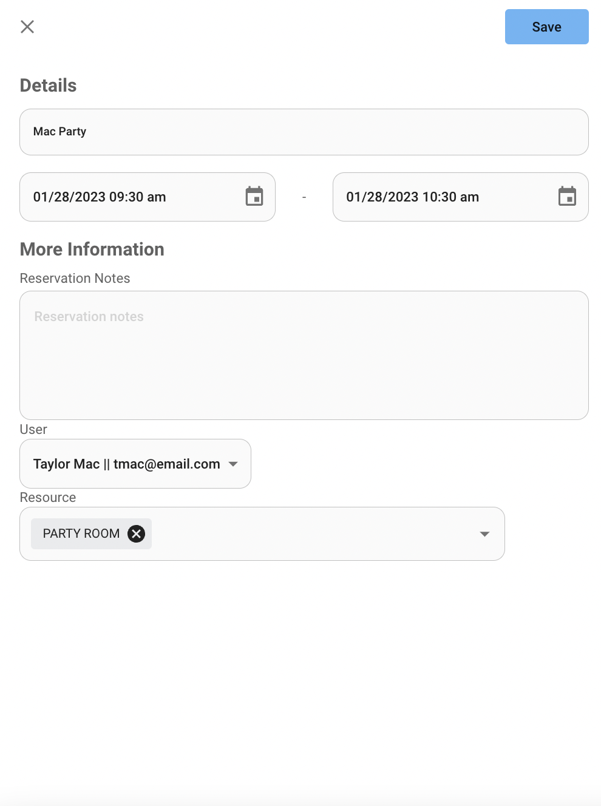The width and height of the screenshot is (601, 806).
Task: Close the reservation form with the X icon
Action: (27, 27)
